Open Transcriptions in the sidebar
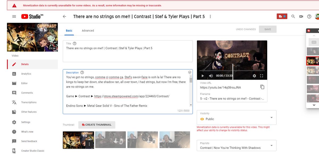The width and height of the screenshot is (319, 154). pos(32,102)
